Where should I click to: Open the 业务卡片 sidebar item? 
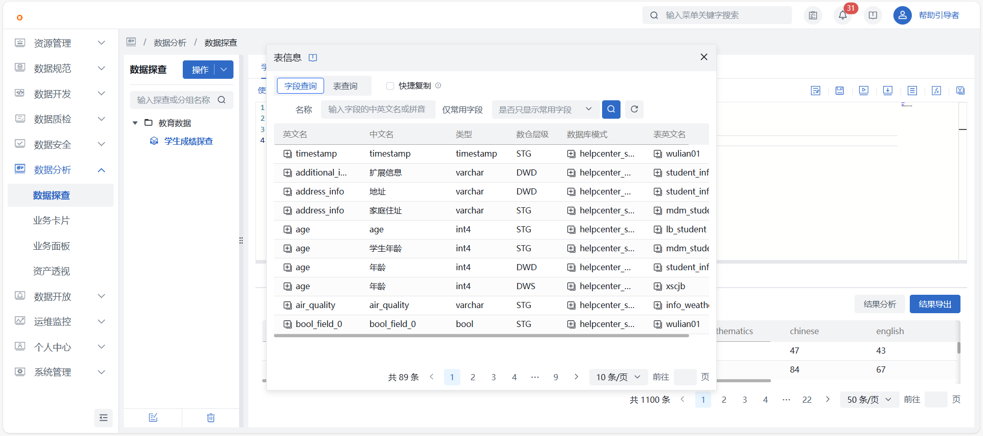[60, 221]
